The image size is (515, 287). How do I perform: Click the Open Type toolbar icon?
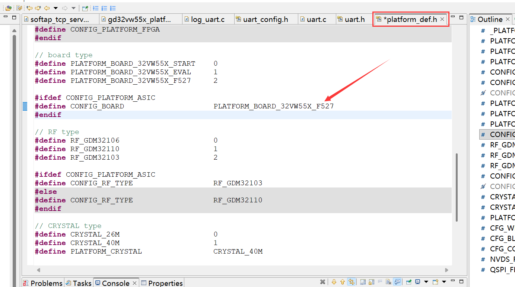click(8, 8)
